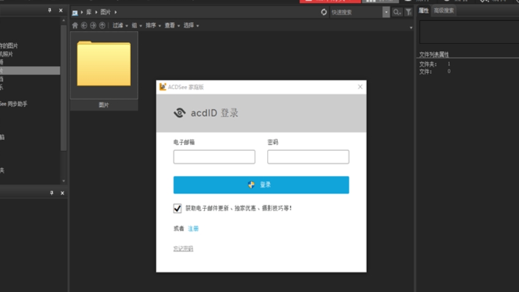This screenshot has width=519, height=292.
Task: Click the ACDSee logo in the dialog title
Action: 163,87
